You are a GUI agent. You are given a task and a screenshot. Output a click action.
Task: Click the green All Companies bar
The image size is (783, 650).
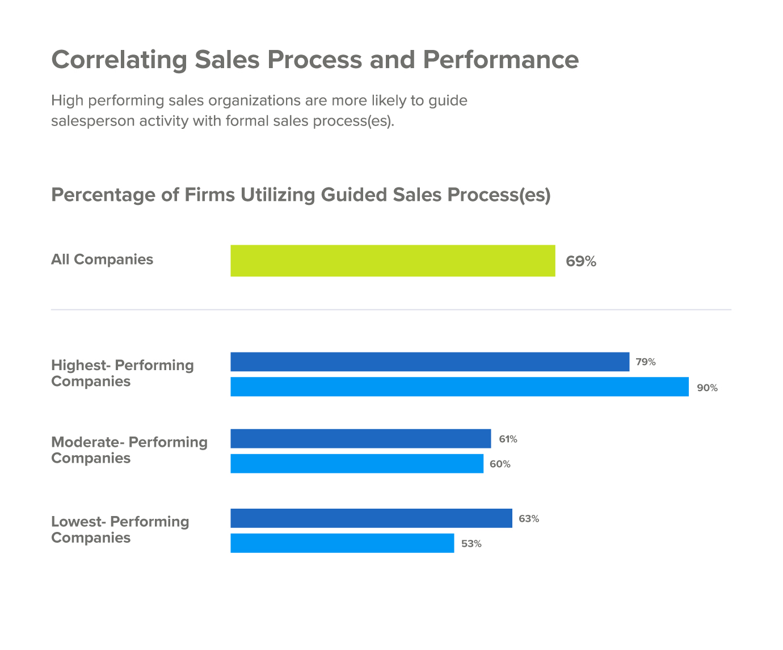[393, 261]
